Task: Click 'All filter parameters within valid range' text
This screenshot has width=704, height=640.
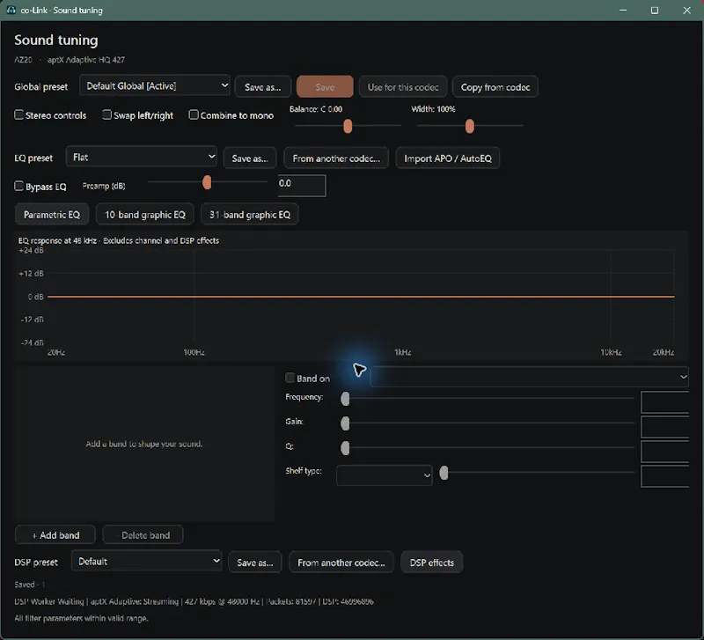Action: tap(81, 618)
